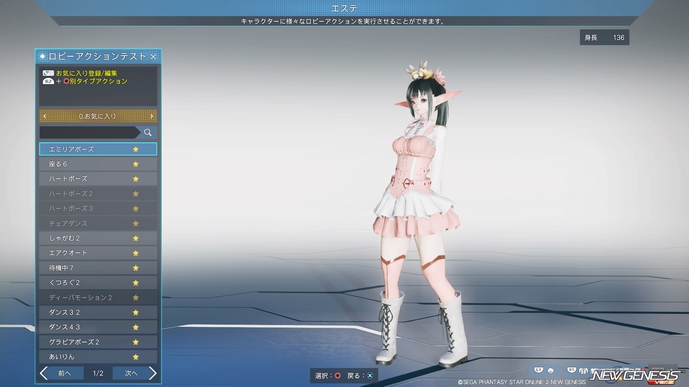Select the 待機中7 lobby action
The image size is (689, 387).
point(98,268)
